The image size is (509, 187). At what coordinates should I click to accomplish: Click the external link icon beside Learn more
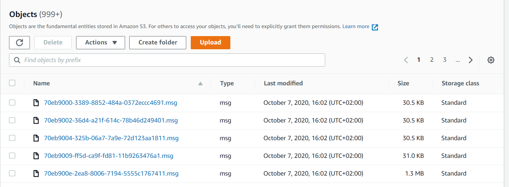pos(375,27)
